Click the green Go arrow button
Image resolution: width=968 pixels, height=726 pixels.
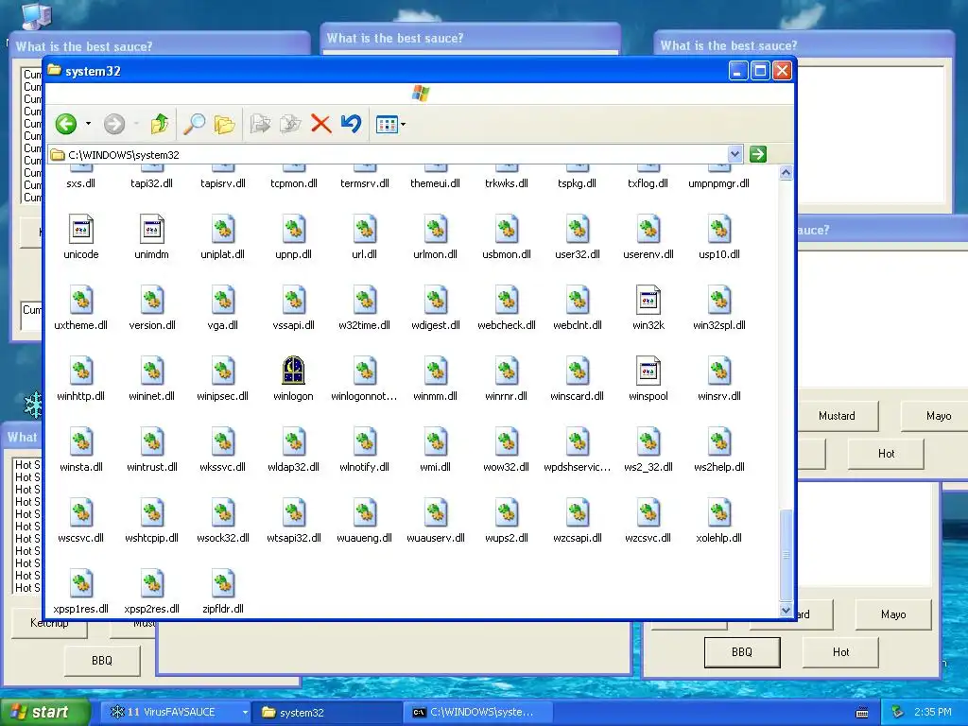[758, 154]
